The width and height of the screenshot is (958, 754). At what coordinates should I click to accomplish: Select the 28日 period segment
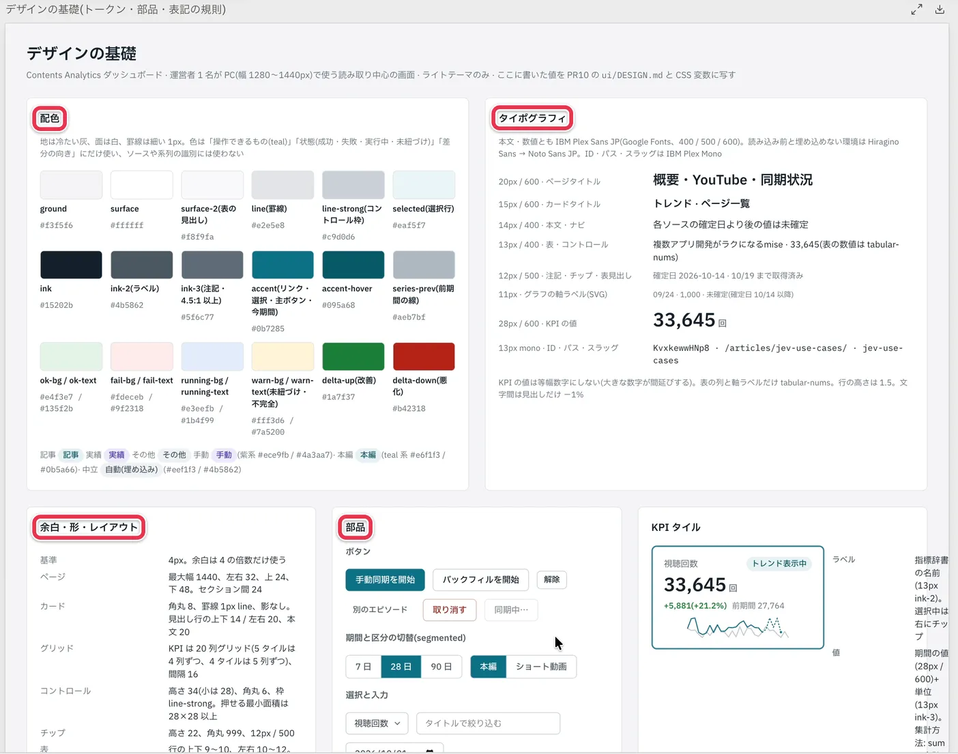point(401,667)
